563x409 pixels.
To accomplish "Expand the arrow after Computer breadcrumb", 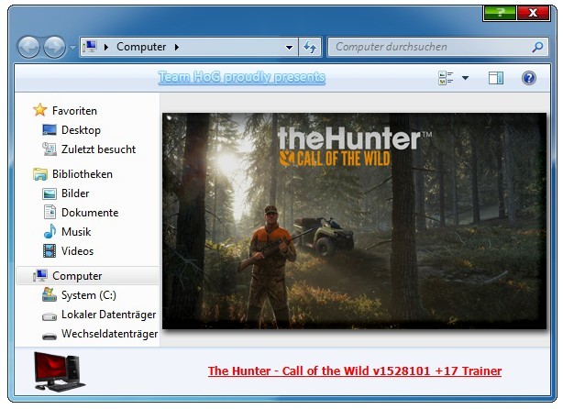I will coord(177,47).
